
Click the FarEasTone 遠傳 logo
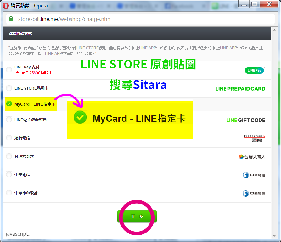tap(255, 139)
